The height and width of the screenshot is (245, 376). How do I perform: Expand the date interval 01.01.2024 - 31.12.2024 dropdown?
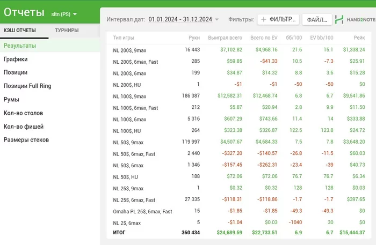click(184, 20)
